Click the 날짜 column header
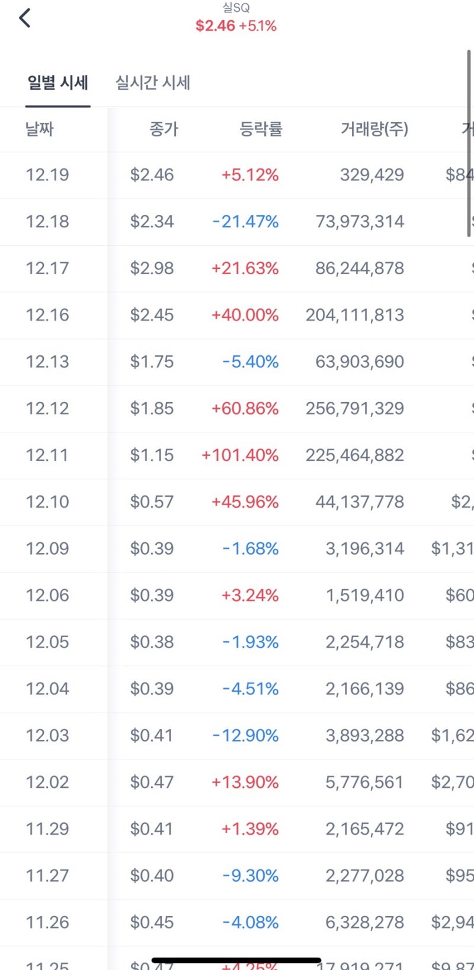This screenshot has width=474, height=970. pyautogui.click(x=40, y=129)
